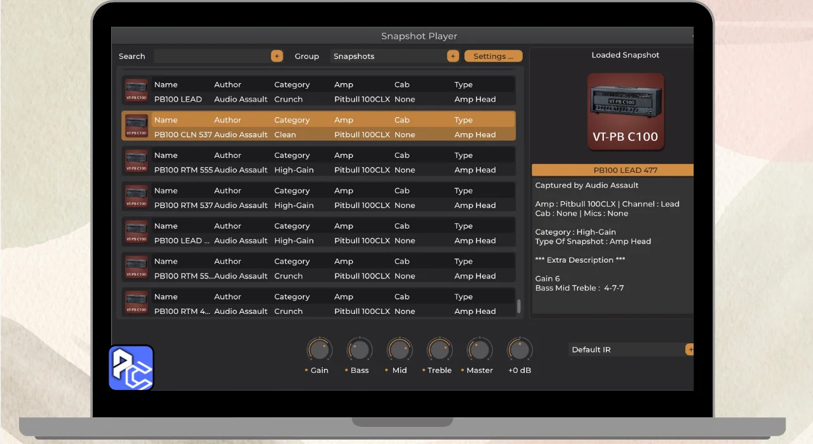Click the plus button beside the Snapshots group

pyautogui.click(x=453, y=56)
